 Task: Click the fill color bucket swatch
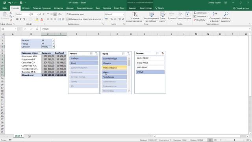(x=37, y=19)
